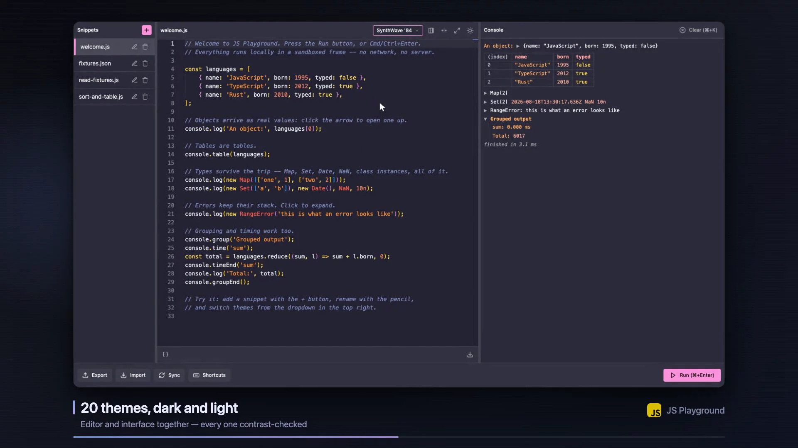The height and width of the screenshot is (448, 798).
Task: Click line number 14 in the gutter
Action: (171, 154)
